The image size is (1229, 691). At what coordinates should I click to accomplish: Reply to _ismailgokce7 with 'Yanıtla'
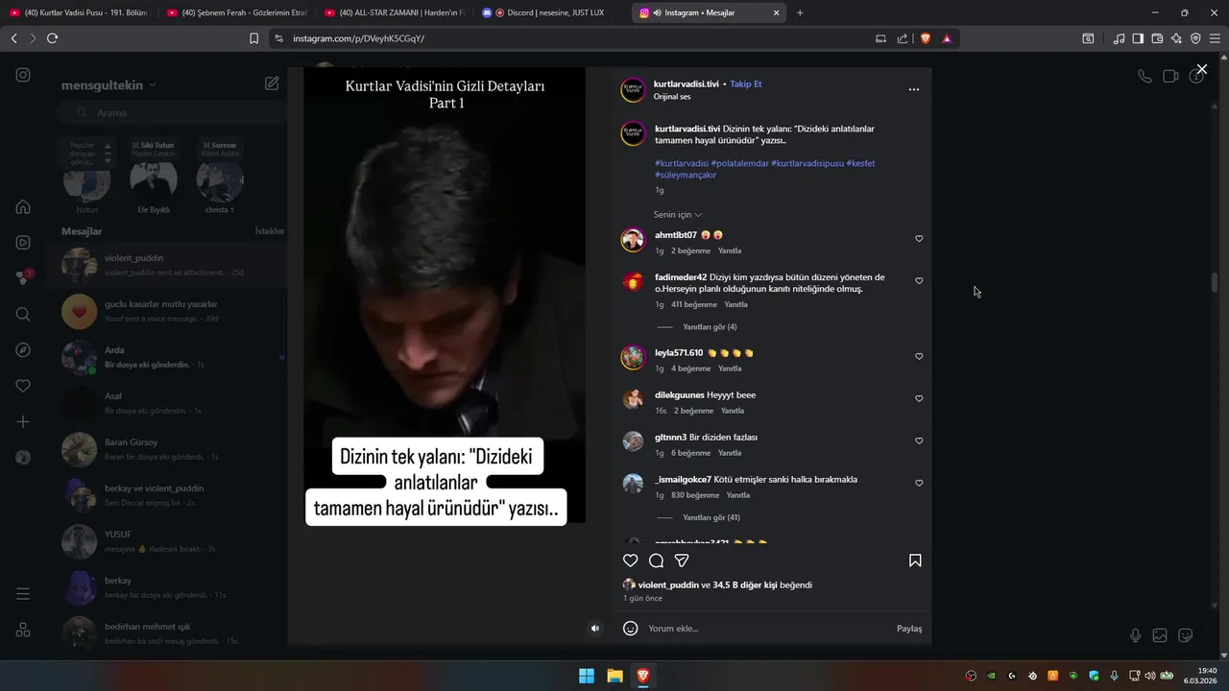pyautogui.click(x=738, y=495)
